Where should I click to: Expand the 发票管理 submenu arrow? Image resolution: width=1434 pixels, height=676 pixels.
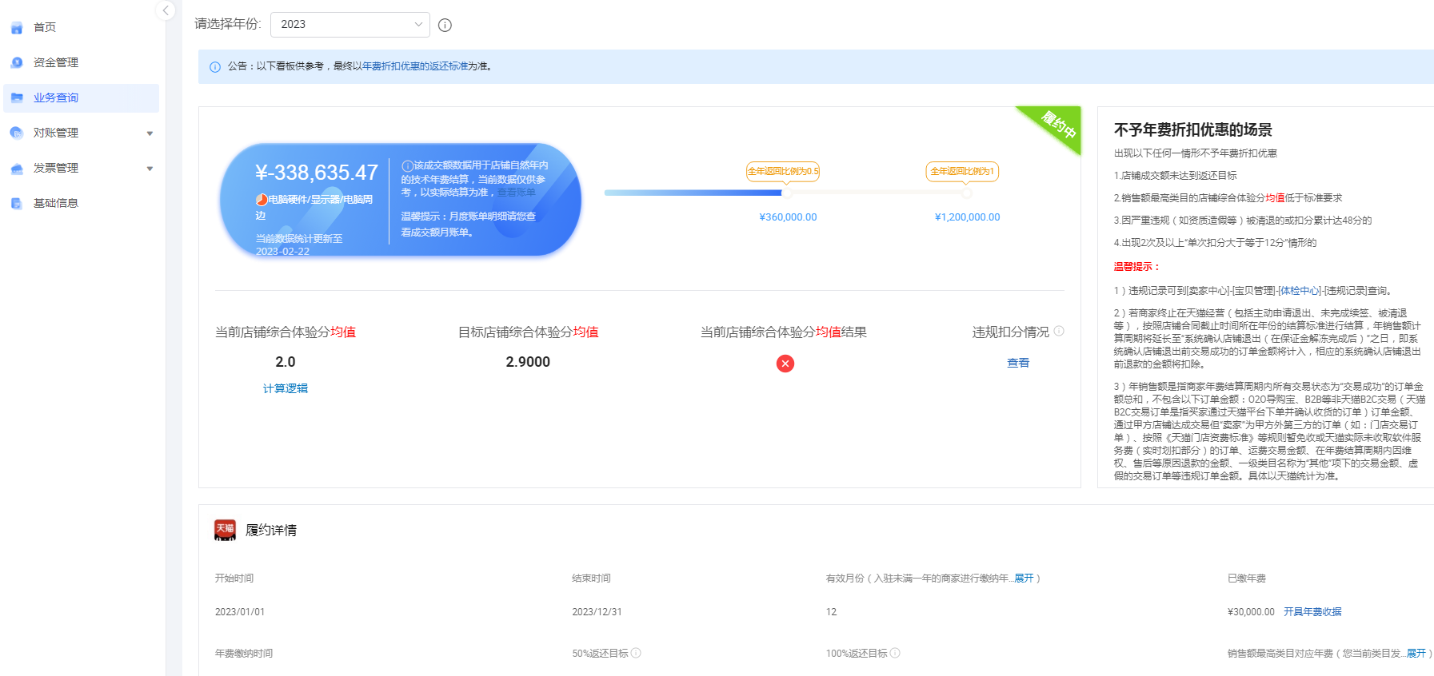[150, 169]
